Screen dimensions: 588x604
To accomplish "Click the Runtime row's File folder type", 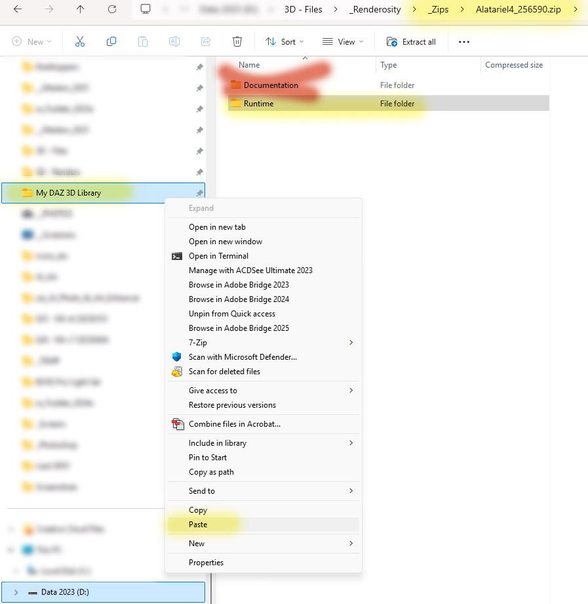I will 397,104.
